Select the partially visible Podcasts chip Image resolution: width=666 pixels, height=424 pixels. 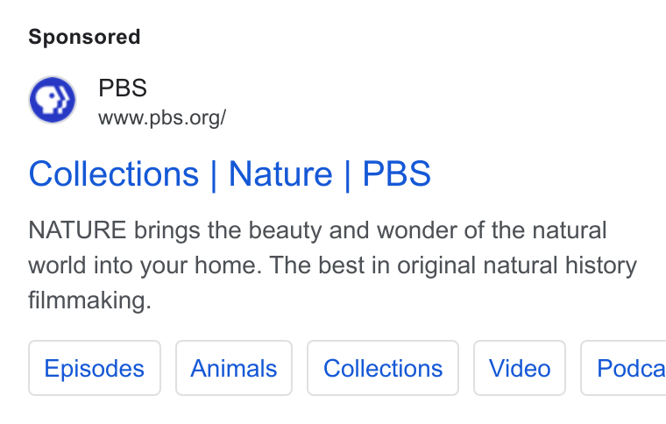624,368
